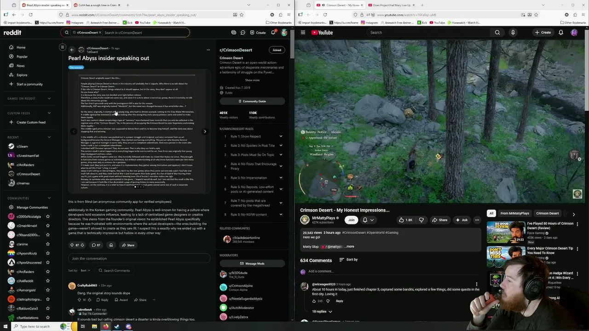Favorite r/anime community with star
Image resolution: width=589 pixels, height=331 pixels.
tap(47, 244)
